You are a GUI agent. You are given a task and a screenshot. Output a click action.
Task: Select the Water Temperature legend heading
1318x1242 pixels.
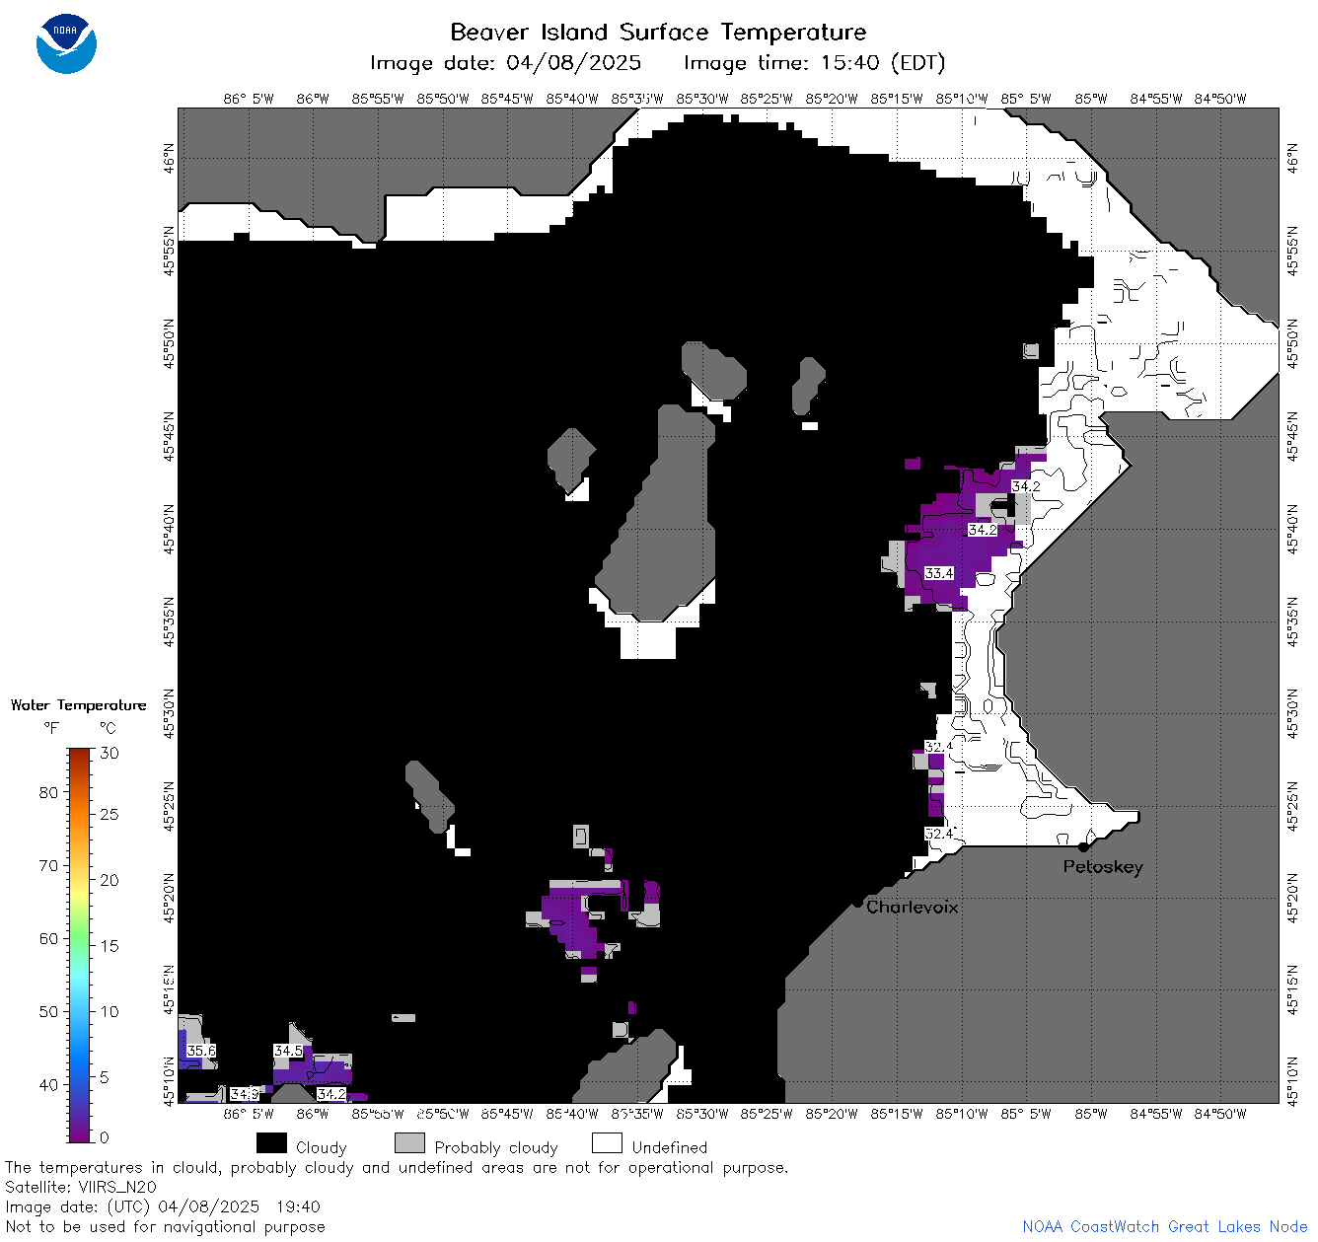point(79,705)
